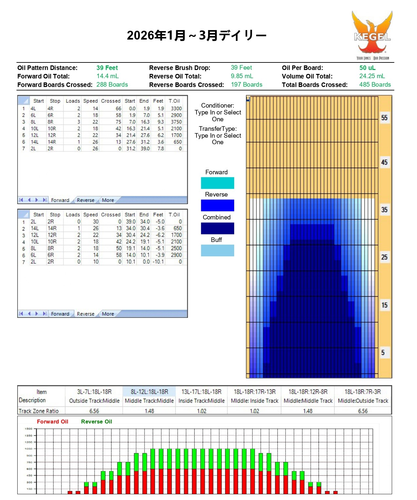This screenshot has height=500, width=417.
Task: Click next-sheet arrow in upper load table
Action: (37, 200)
